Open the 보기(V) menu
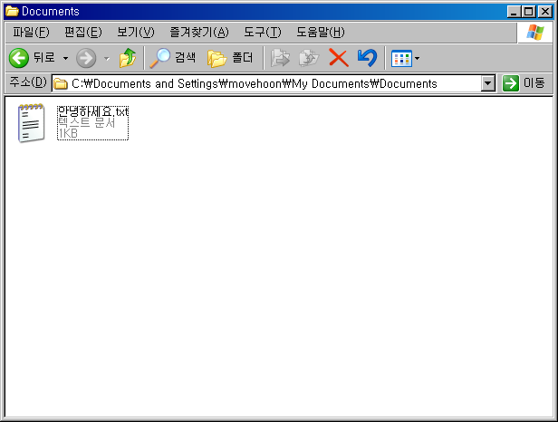 click(x=136, y=33)
